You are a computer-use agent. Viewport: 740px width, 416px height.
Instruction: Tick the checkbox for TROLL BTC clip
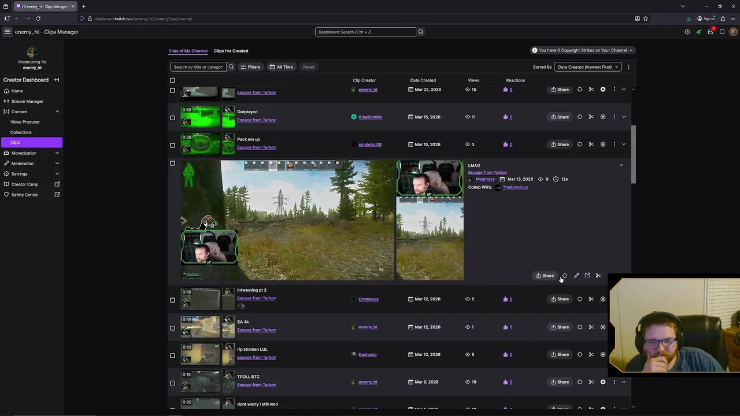172,382
